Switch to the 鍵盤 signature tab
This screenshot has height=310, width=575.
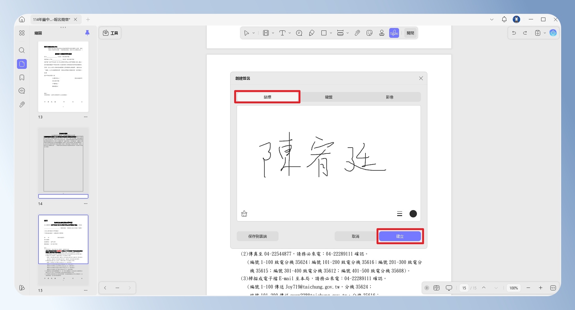[329, 97]
